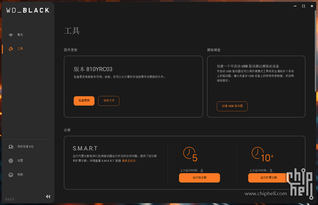Click the 检查是否有新版本可用 description text
Viewport: 318px width, 205px height.
tap(119, 77)
